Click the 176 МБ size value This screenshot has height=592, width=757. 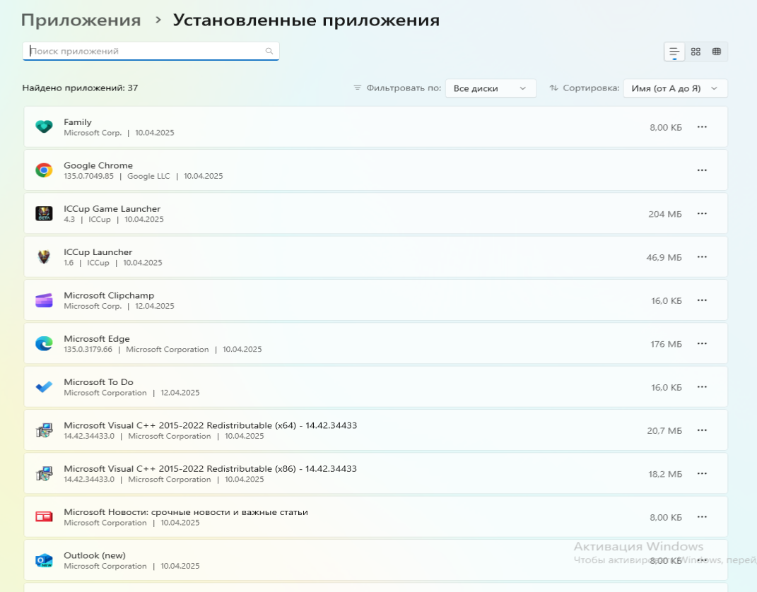coord(666,345)
